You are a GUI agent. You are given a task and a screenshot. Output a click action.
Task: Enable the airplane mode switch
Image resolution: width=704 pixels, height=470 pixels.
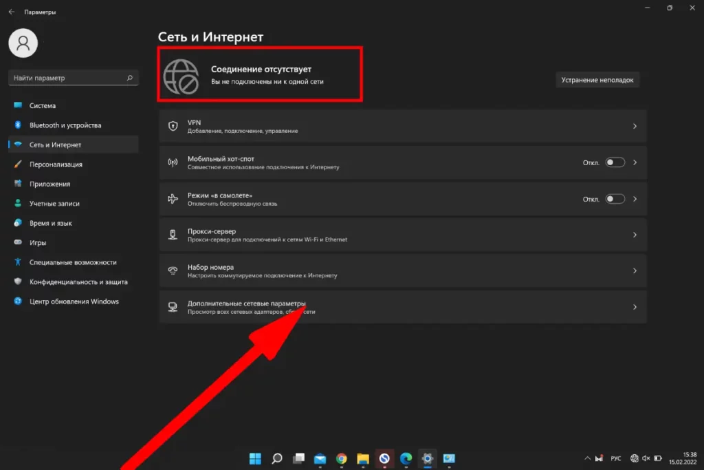[615, 199]
